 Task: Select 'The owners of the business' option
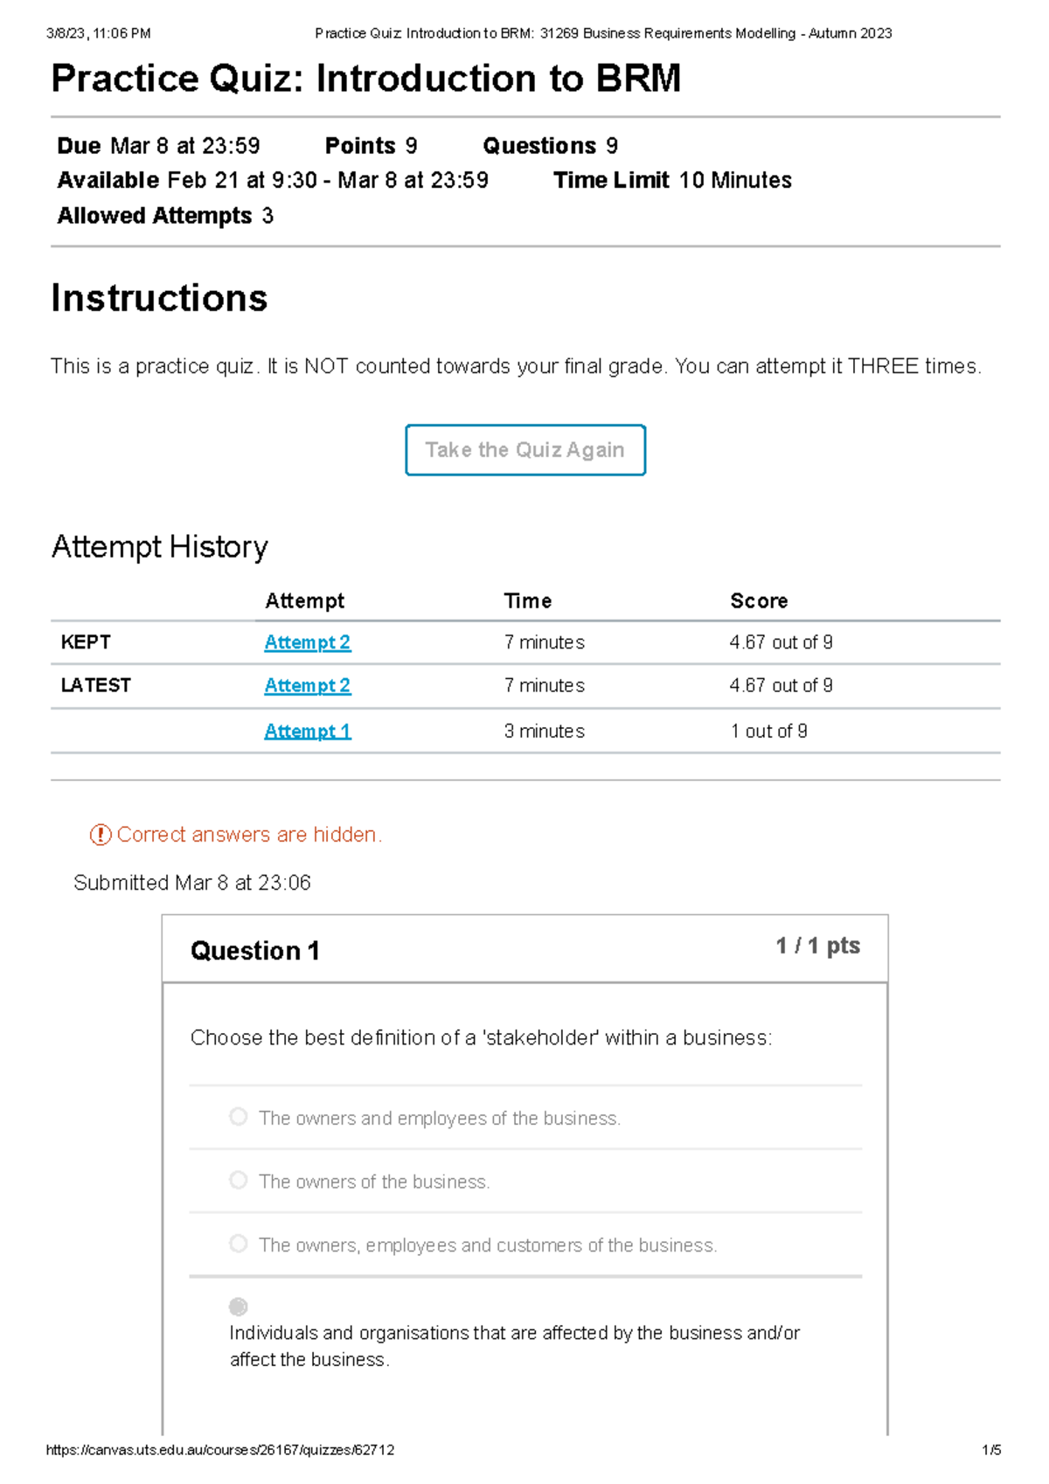pyautogui.click(x=238, y=1181)
